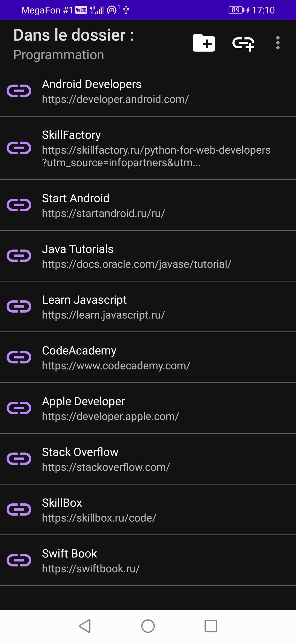Tap link icon beside Stack Overflow
Screen dimensions: 296x642
(x=19, y=459)
